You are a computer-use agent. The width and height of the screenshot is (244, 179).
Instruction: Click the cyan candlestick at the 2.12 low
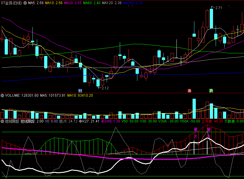point(98,83)
